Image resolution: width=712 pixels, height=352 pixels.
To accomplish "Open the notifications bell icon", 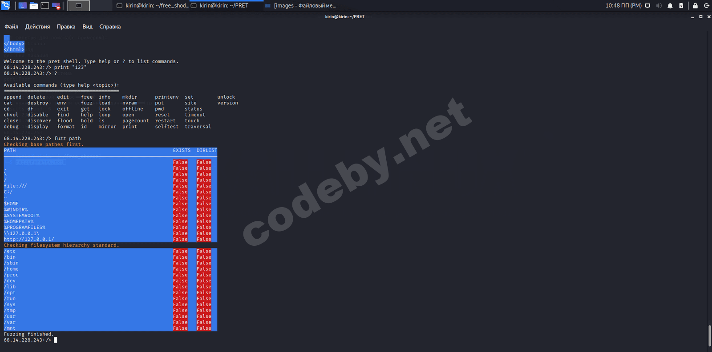I will pos(670,6).
